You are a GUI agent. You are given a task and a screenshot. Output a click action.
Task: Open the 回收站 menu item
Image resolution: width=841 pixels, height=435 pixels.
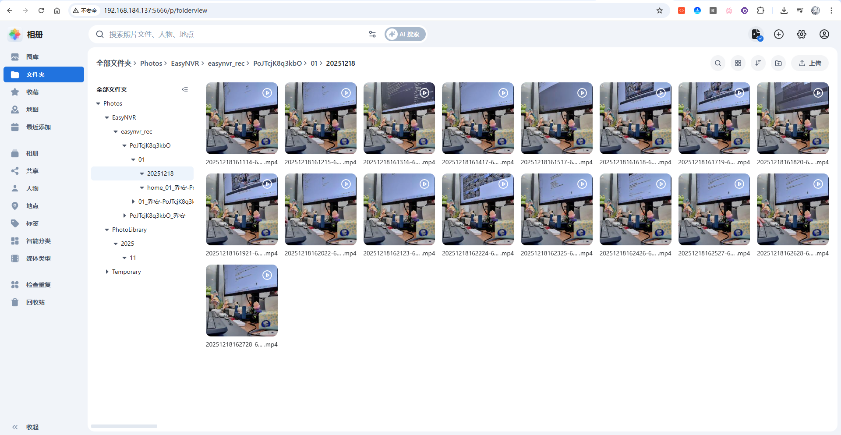pyautogui.click(x=35, y=302)
